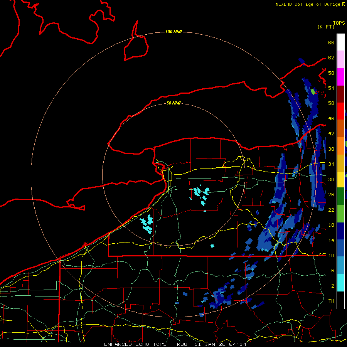
Task: Select the dark green legend swatch
Action: 340,196
